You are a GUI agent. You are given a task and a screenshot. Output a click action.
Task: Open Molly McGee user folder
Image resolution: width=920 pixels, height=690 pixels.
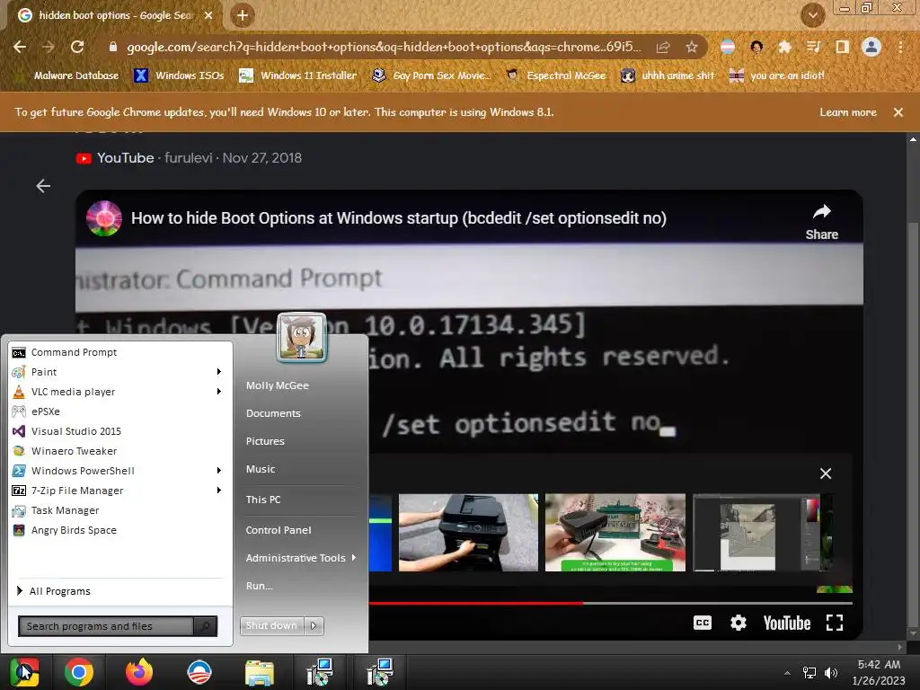277,385
